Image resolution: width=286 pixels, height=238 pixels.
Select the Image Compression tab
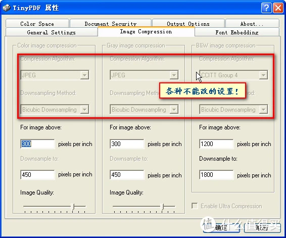[x=146, y=31]
